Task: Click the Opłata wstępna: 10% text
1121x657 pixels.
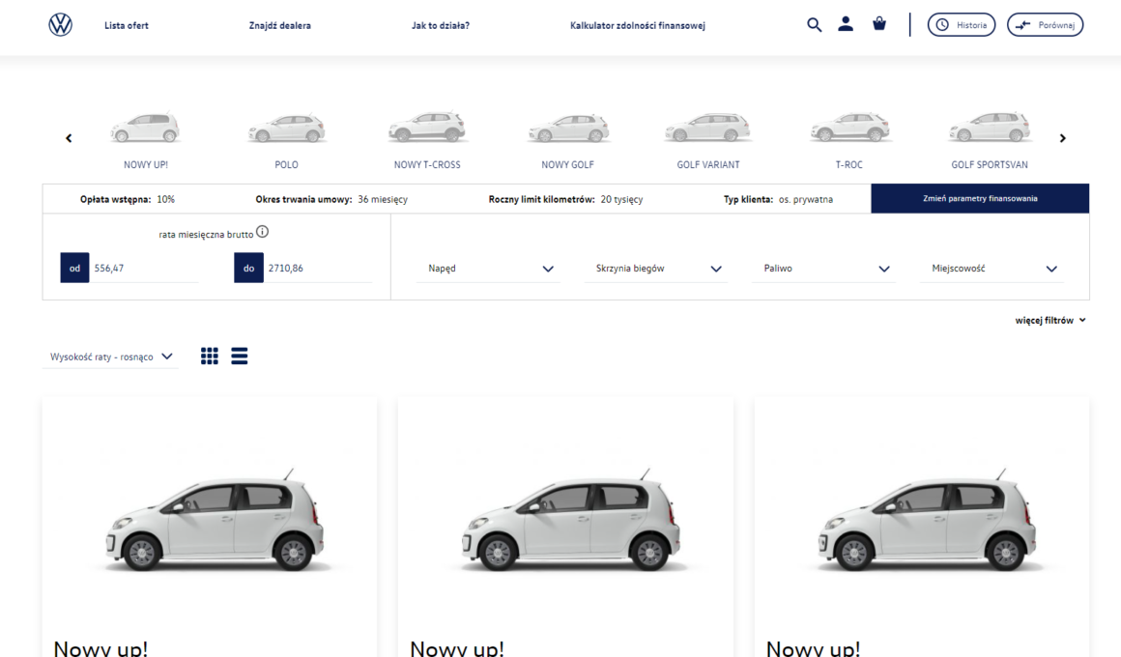Action: (128, 199)
